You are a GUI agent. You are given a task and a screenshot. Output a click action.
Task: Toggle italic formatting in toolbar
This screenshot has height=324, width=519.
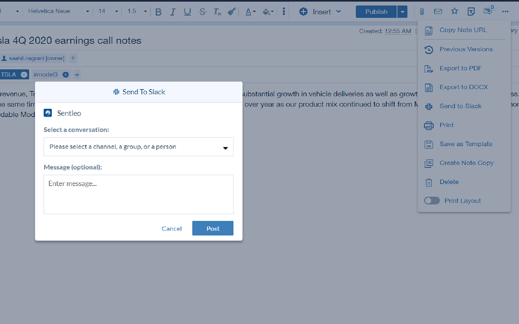[173, 12]
